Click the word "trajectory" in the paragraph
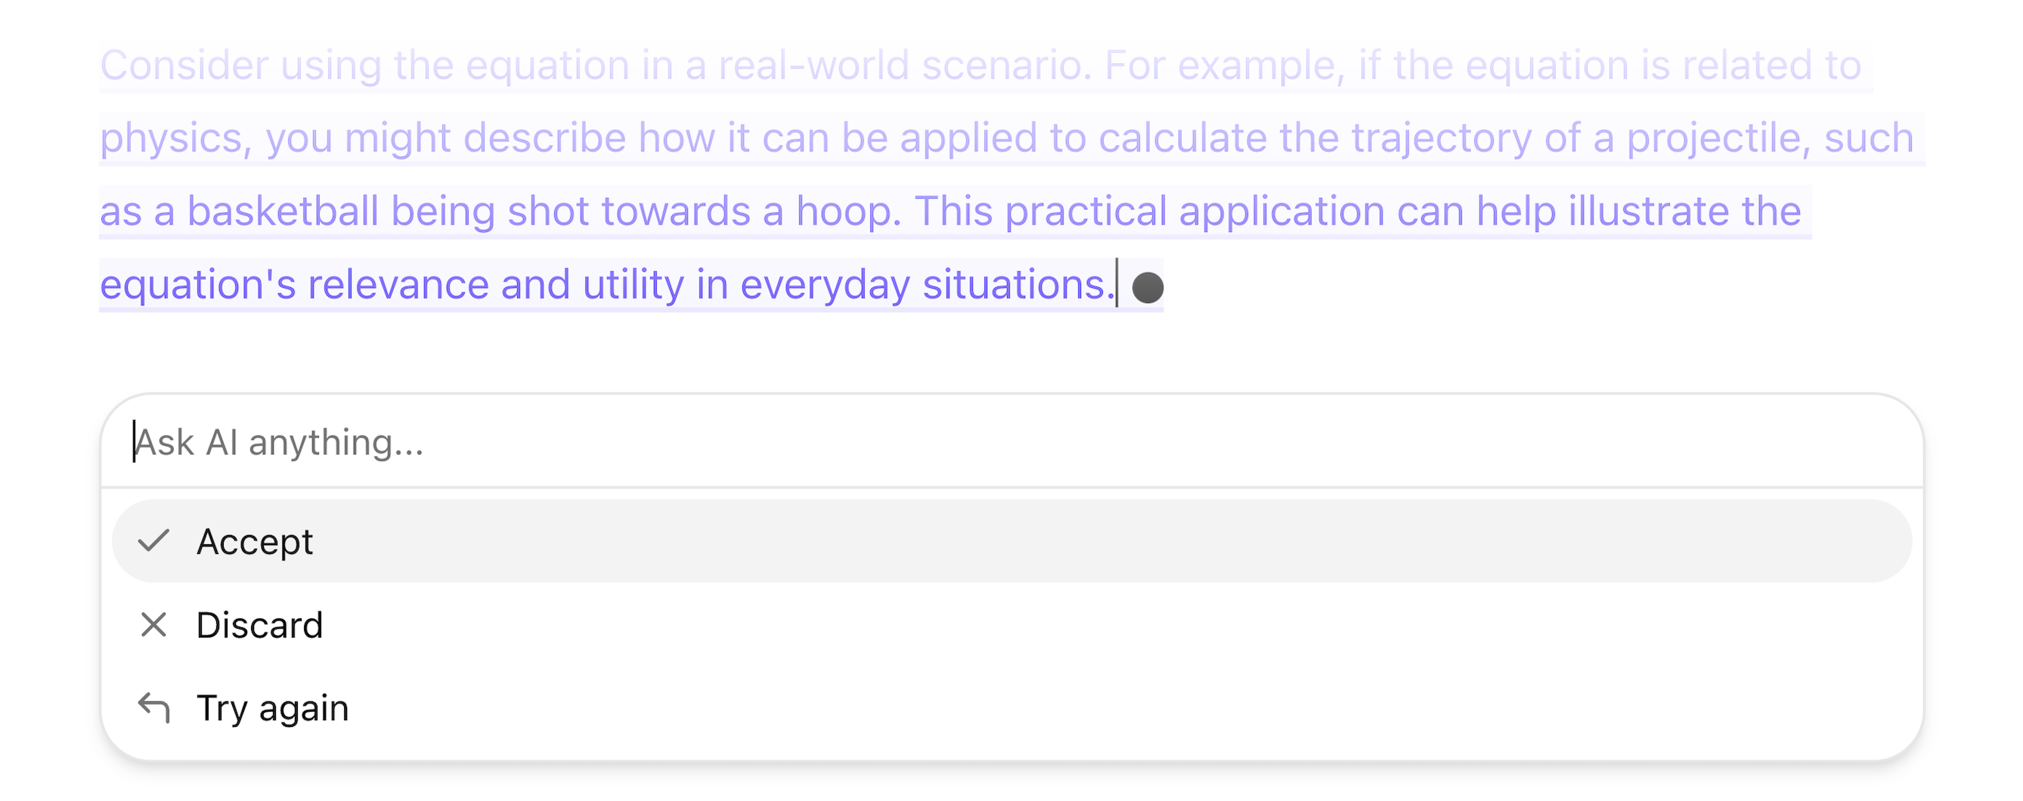The image size is (2023, 801). click(1440, 139)
